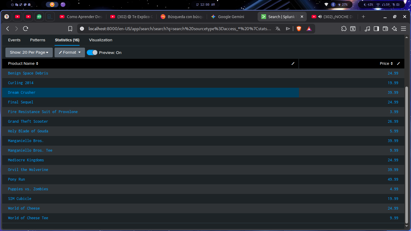411x231 pixels.
Task: Click the 49.99 price value for Pony Run
Action: point(393,179)
